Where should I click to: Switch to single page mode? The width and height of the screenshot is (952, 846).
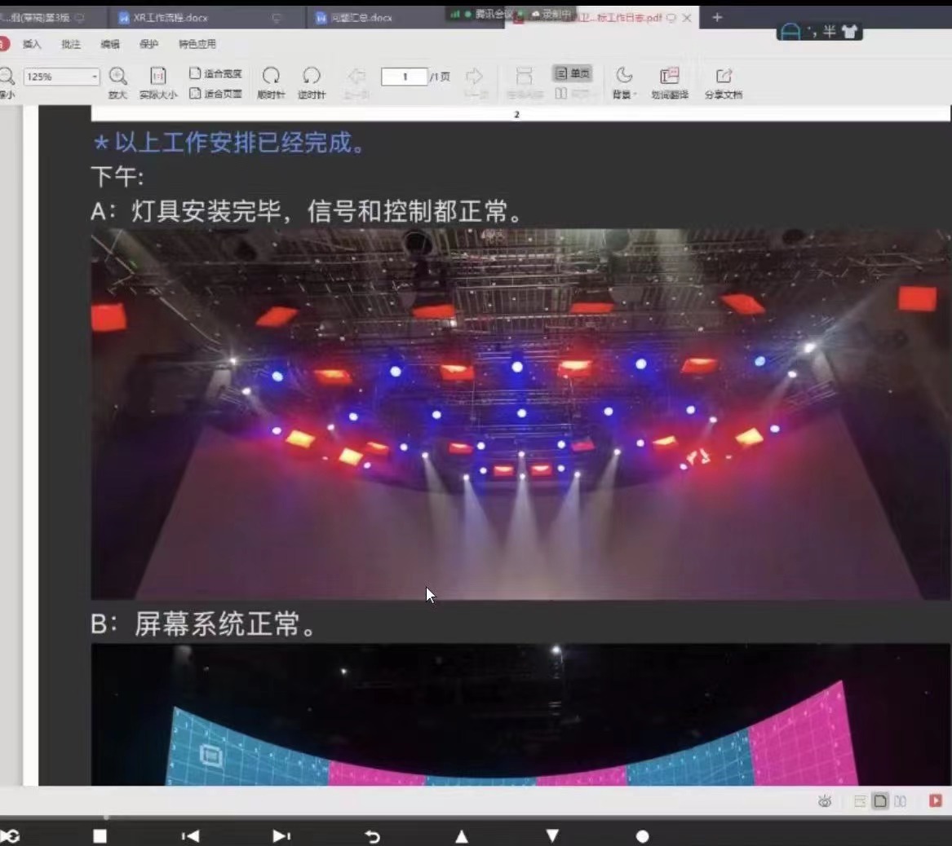pos(573,73)
